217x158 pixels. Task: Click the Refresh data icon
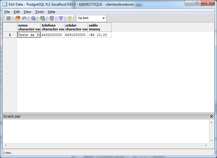(17, 18)
